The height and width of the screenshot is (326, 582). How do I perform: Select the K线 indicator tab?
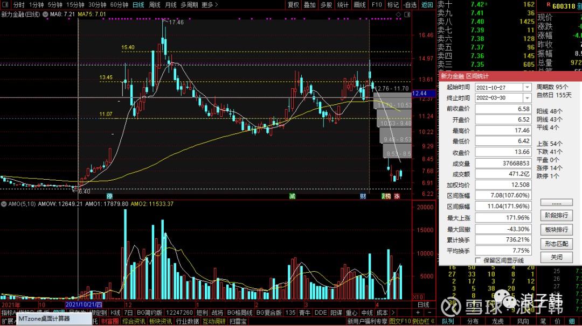115,313
